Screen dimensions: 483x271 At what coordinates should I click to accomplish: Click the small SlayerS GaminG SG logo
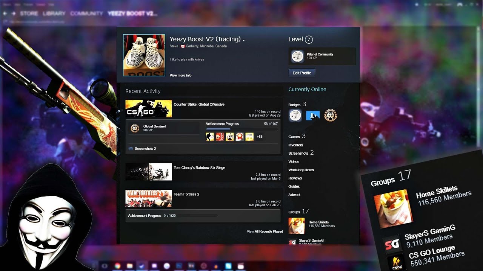click(x=292, y=242)
